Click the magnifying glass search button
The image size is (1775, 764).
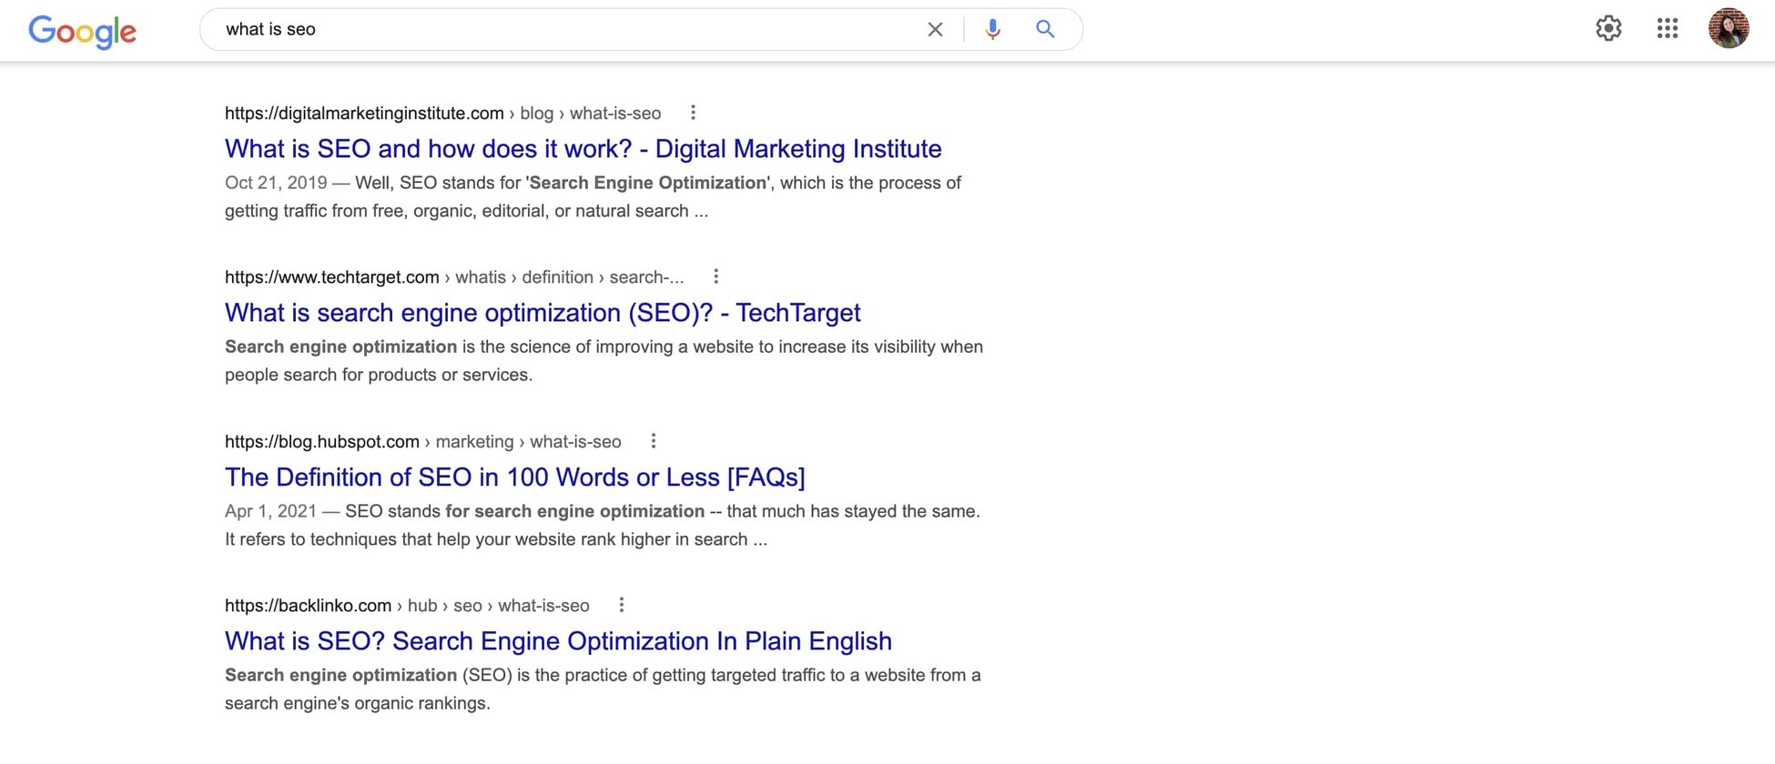[1045, 29]
